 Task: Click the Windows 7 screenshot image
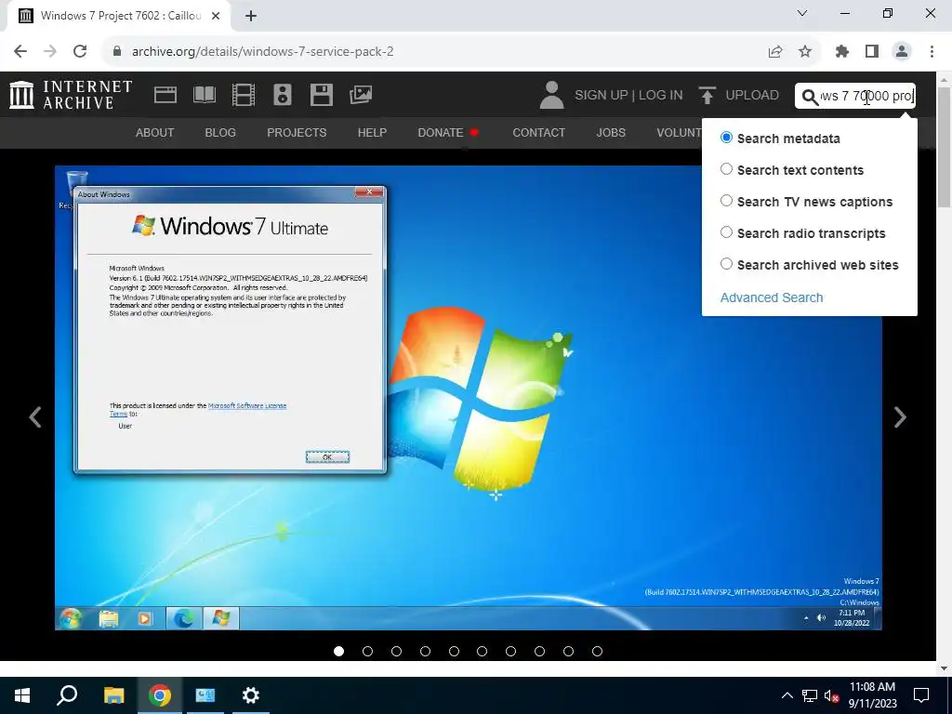[469, 398]
